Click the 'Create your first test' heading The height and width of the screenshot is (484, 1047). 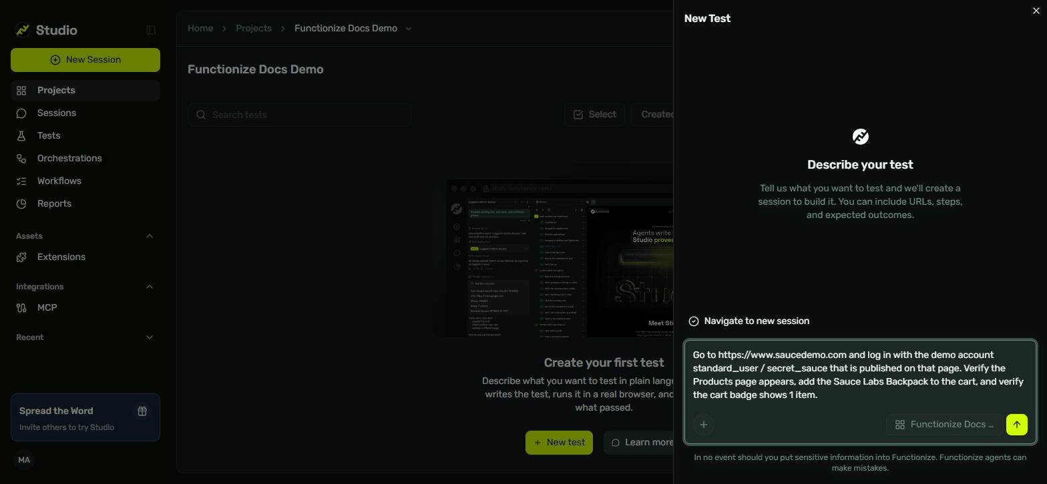(604, 363)
